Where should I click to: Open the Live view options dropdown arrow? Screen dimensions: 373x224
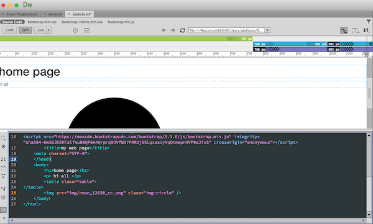pos(48,30)
